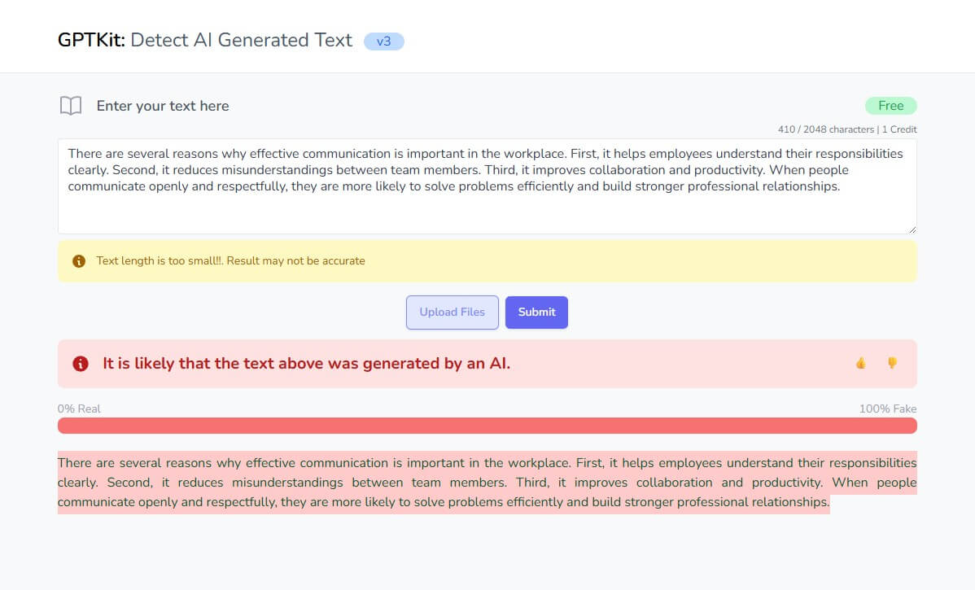
Task: Click the v3 version badge
Action: pyautogui.click(x=383, y=42)
